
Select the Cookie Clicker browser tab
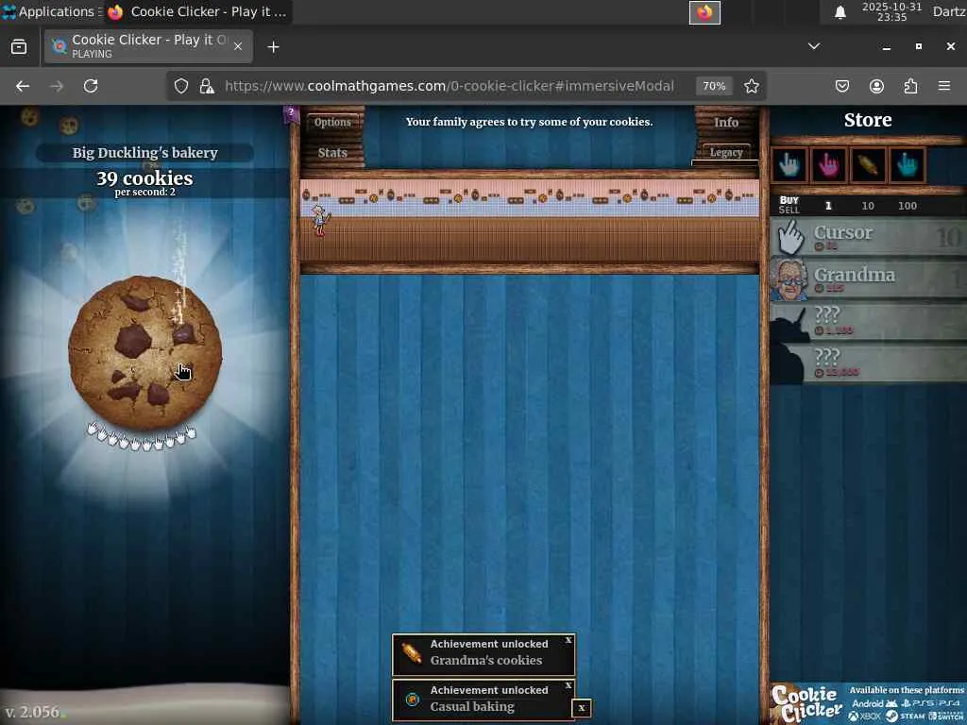click(148, 46)
